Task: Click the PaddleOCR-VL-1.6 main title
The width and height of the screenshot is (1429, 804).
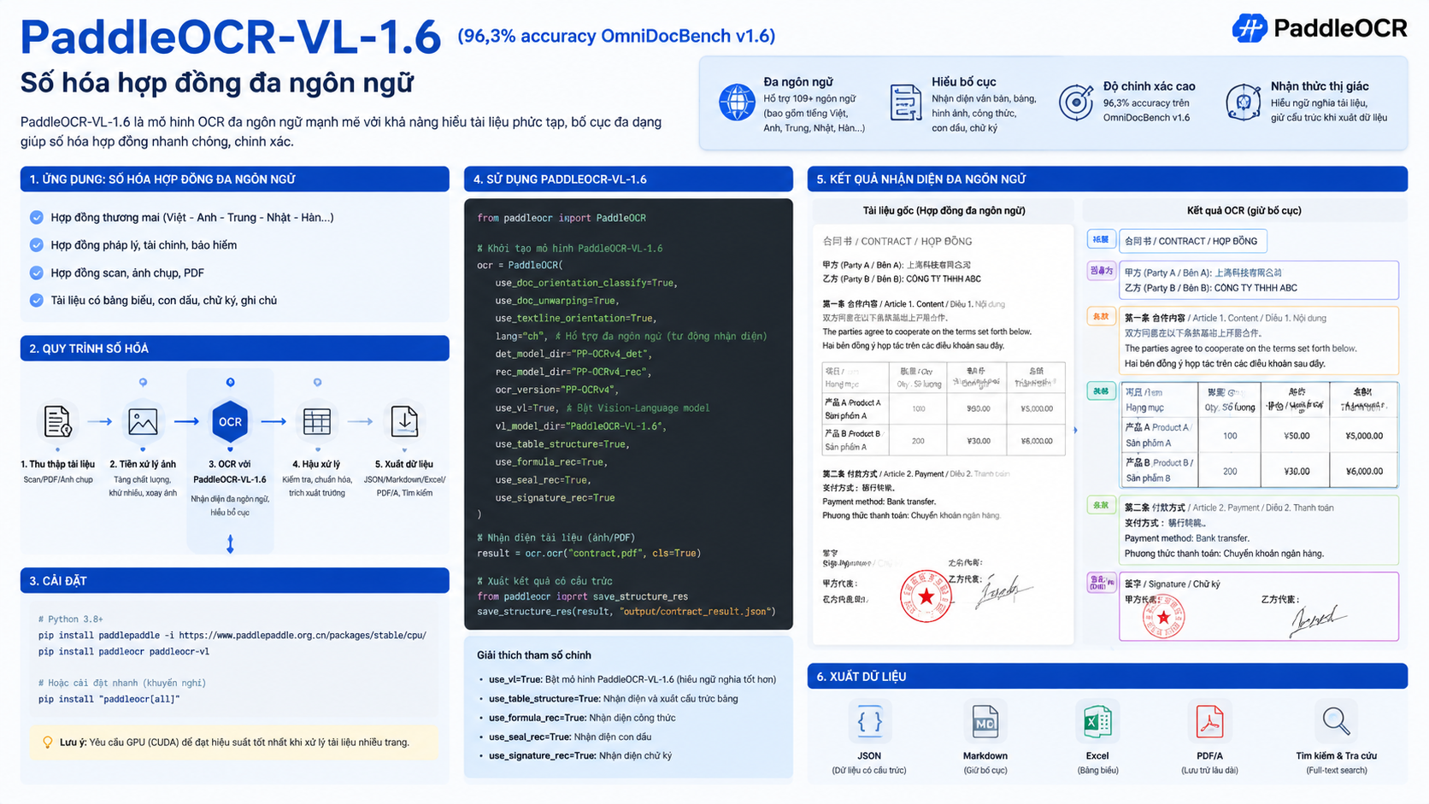Action: click(x=230, y=37)
